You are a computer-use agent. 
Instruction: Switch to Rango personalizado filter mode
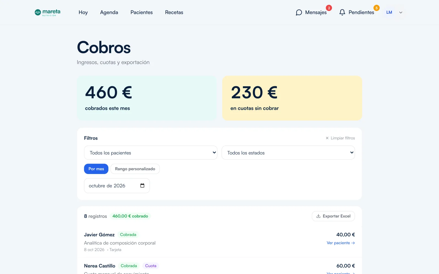(135, 169)
